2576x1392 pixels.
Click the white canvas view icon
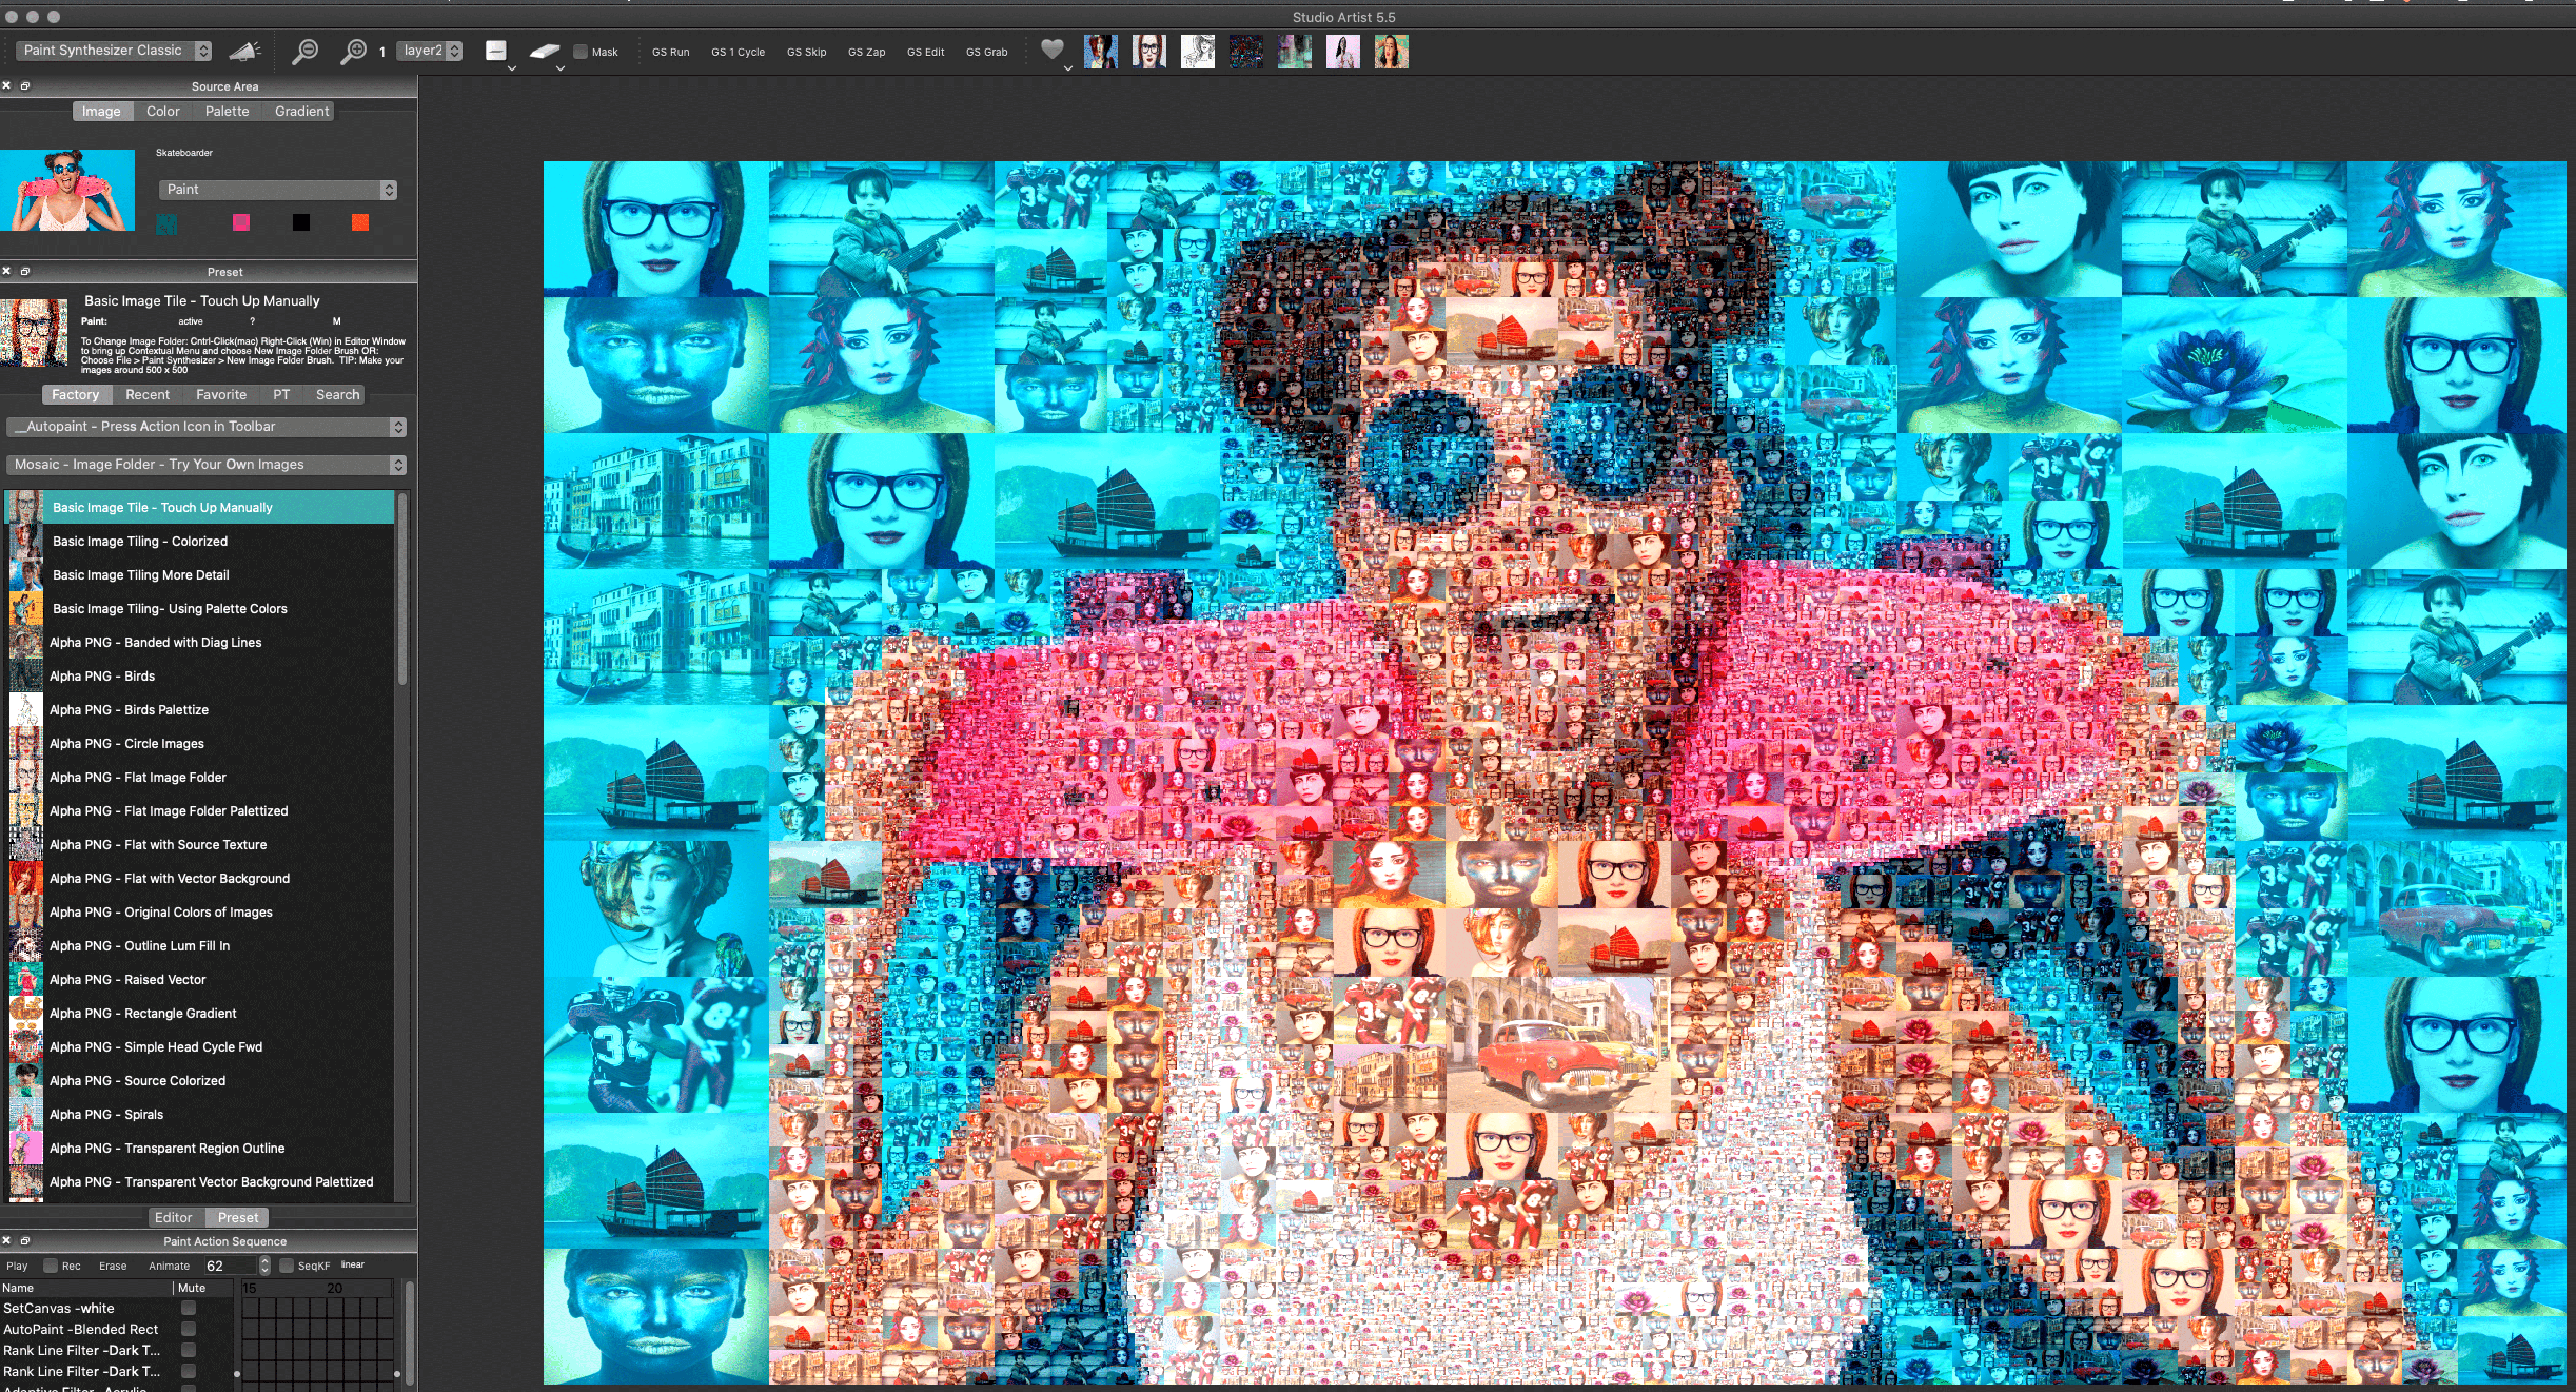pos(496,50)
